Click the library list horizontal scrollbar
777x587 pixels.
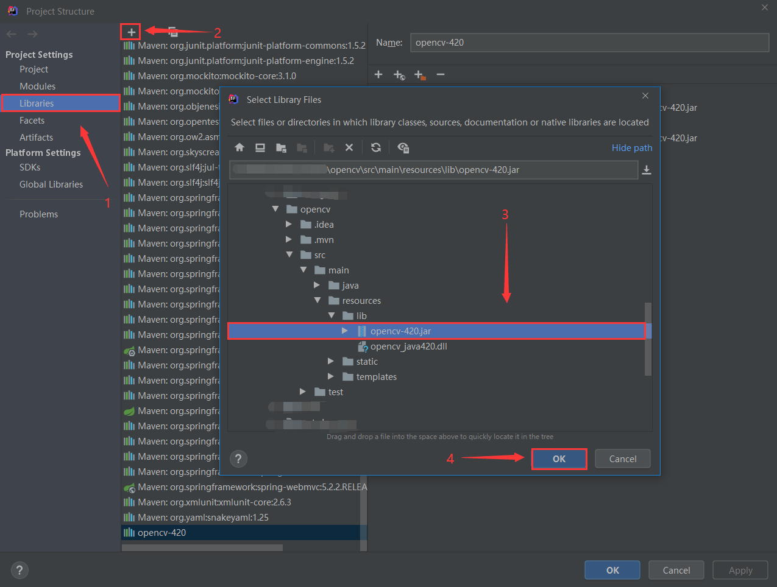[x=202, y=548]
